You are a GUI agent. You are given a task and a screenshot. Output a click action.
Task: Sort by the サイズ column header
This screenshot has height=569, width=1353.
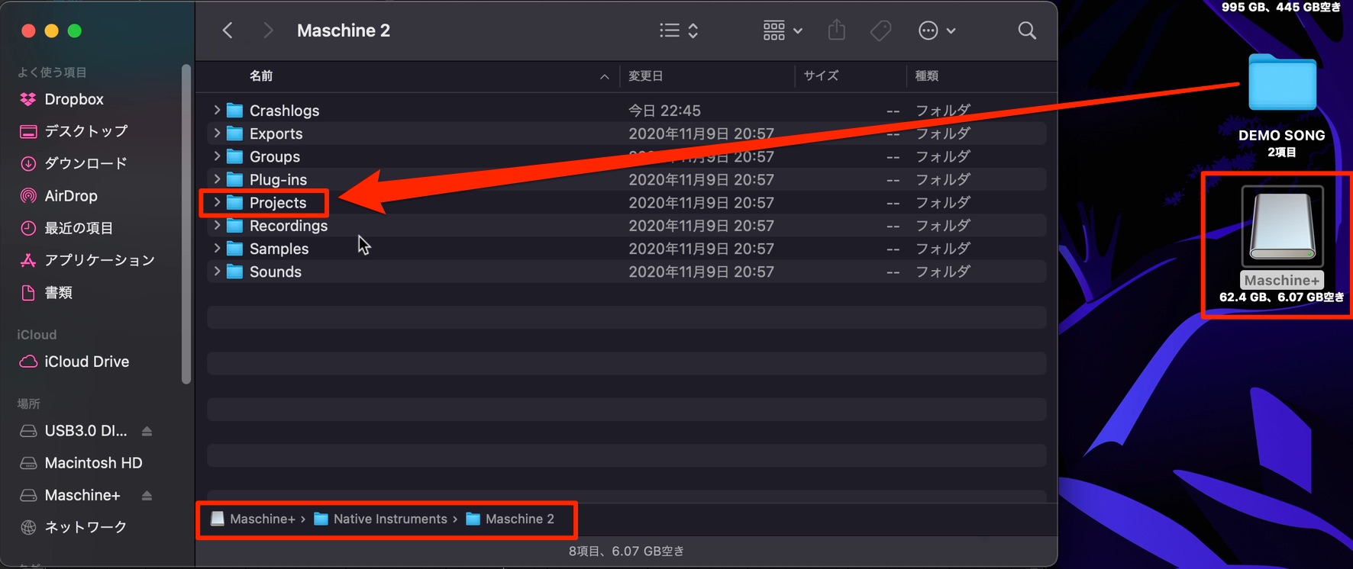click(821, 76)
